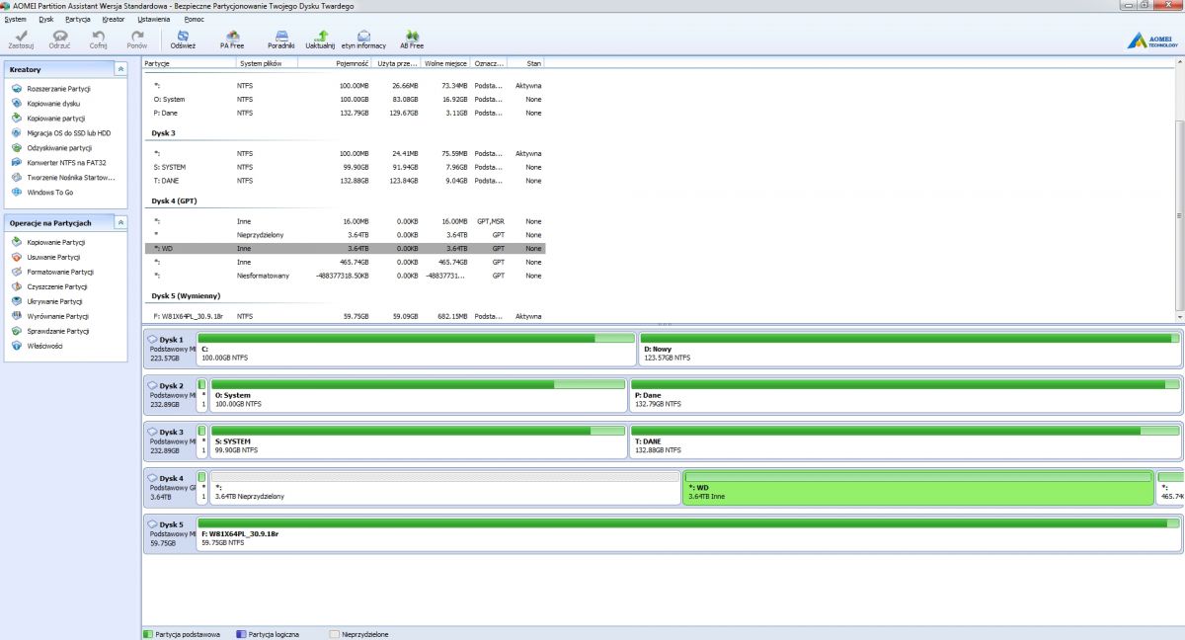Select the P: Dane block on Dysk 2
1185x640 pixels.
click(905, 395)
